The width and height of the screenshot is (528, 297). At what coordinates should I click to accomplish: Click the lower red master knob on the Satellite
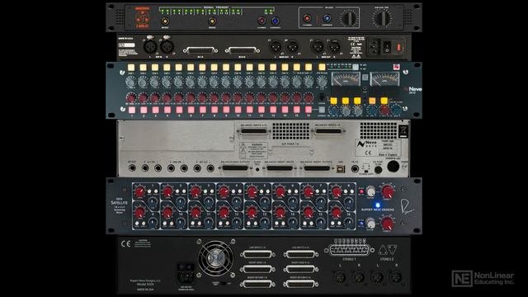387,223
